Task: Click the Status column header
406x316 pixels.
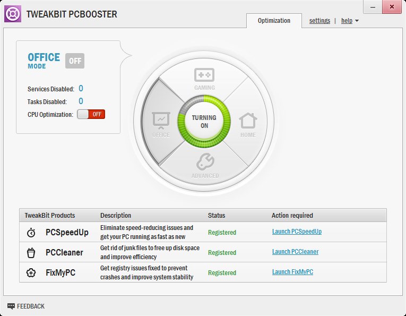Action: click(217, 216)
